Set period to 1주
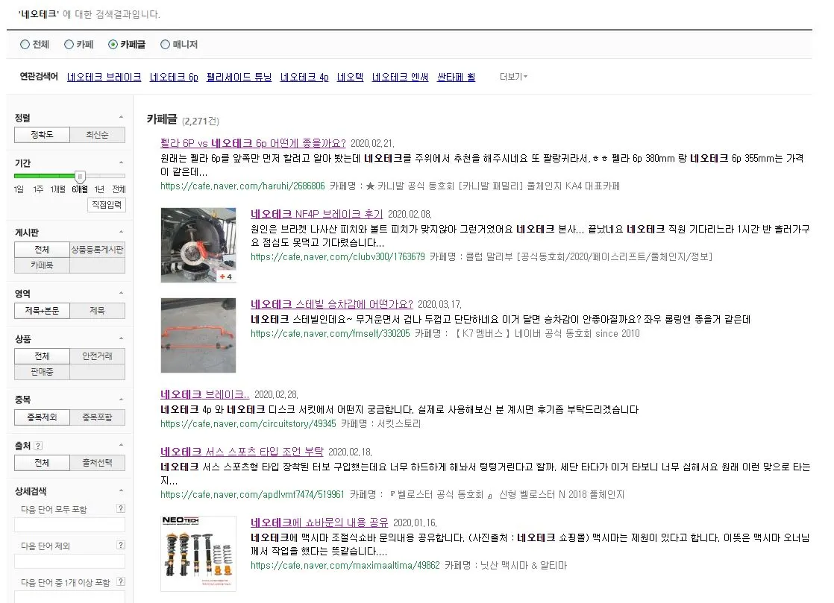This screenshot has height=603, width=834. coord(38,189)
